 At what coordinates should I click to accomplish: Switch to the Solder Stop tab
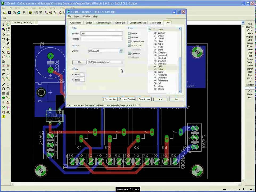(x=156, y=23)
